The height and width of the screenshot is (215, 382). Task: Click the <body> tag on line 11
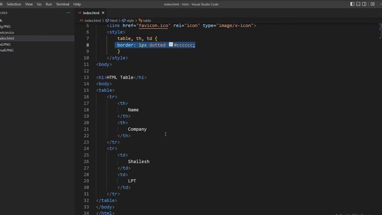[104, 64]
